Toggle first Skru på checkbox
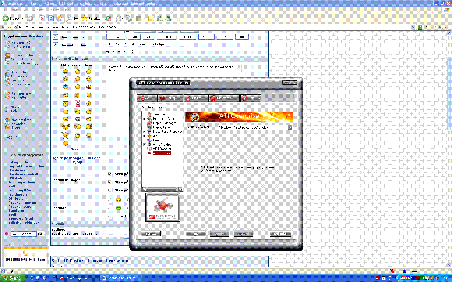Screen dimensions: 452x282 point(110,174)
